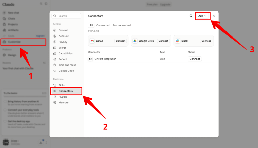Open Reflect via its icon
This screenshot has height=148, width=258.
(x=55, y=59)
